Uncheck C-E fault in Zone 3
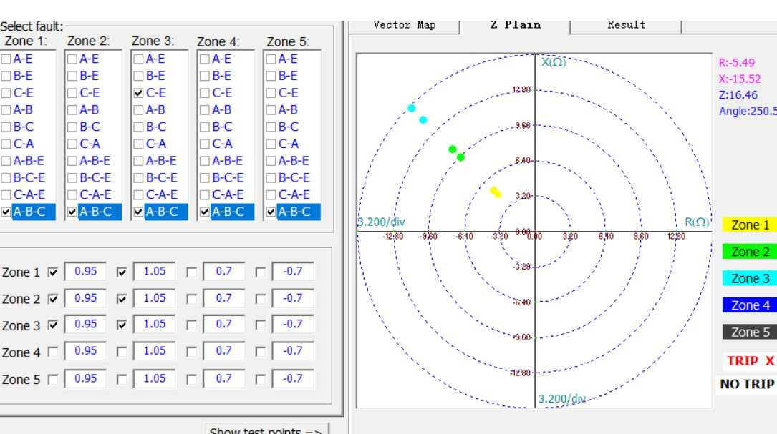777x434 pixels. click(138, 93)
